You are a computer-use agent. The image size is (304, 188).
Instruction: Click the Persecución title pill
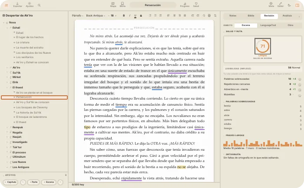[x=153, y=5]
